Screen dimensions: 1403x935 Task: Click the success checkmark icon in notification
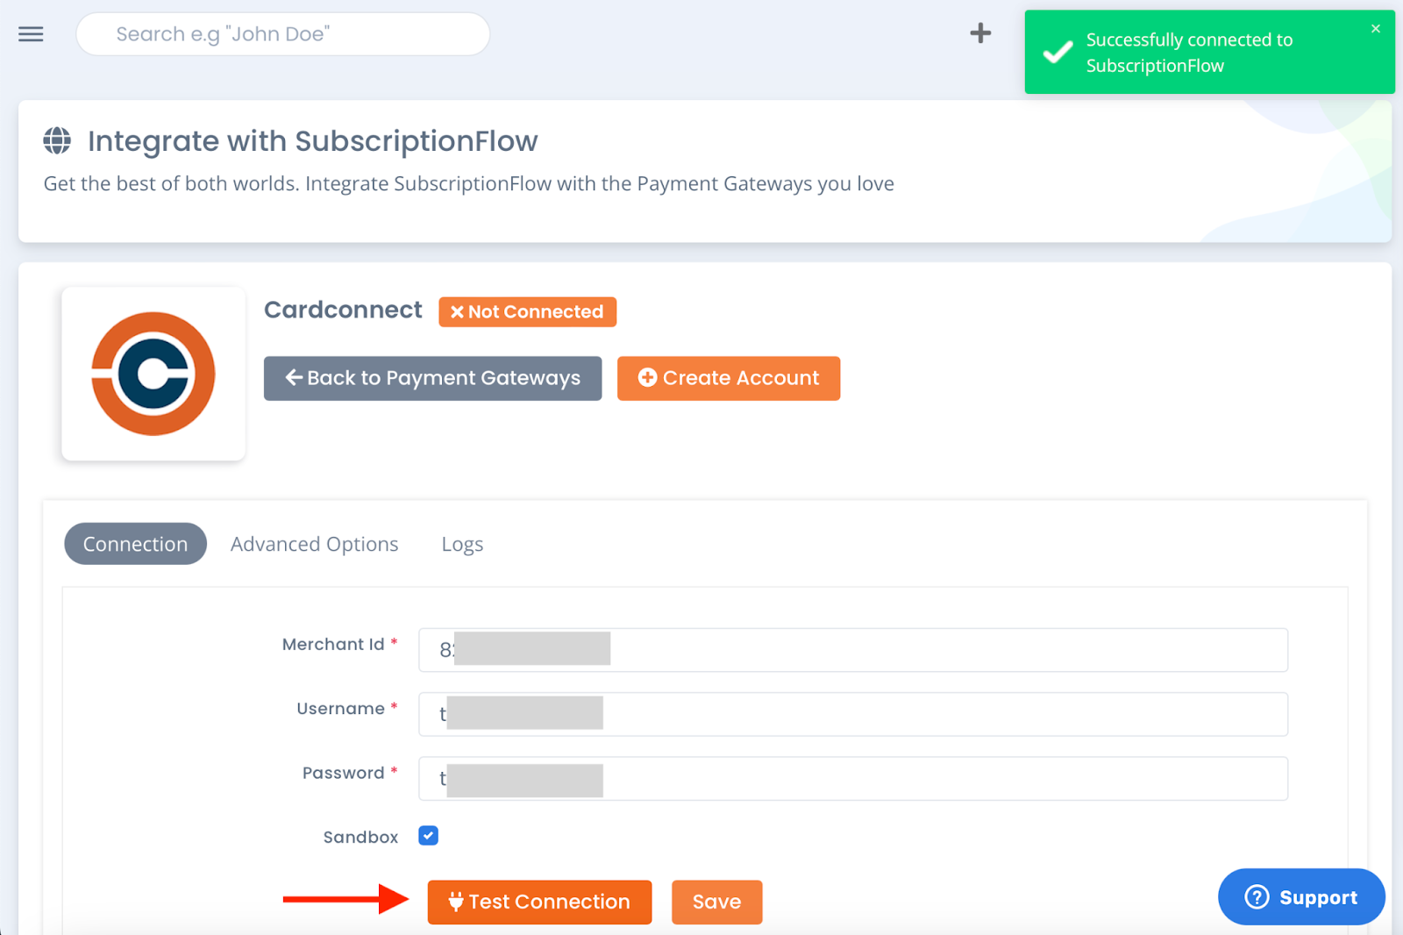tap(1058, 52)
